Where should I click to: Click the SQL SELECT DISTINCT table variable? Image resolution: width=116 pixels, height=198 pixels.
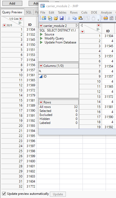(58, 30)
